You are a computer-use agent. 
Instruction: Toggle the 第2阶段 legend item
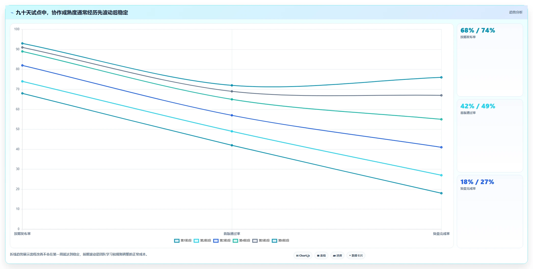[202, 241]
